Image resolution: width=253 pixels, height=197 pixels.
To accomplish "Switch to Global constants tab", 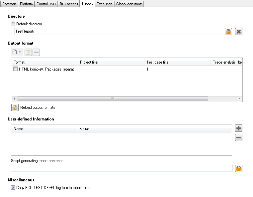I will pyautogui.click(x=129, y=4).
